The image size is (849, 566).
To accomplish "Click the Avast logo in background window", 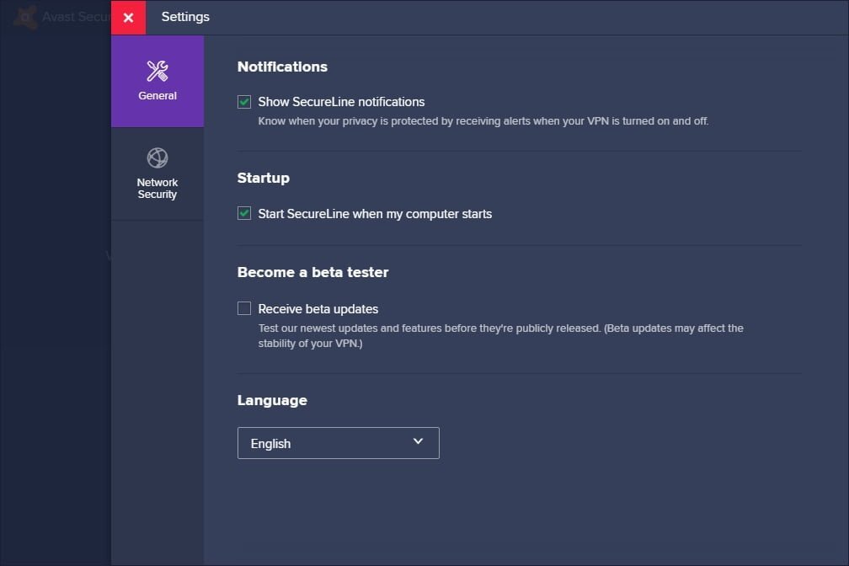I will point(24,18).
